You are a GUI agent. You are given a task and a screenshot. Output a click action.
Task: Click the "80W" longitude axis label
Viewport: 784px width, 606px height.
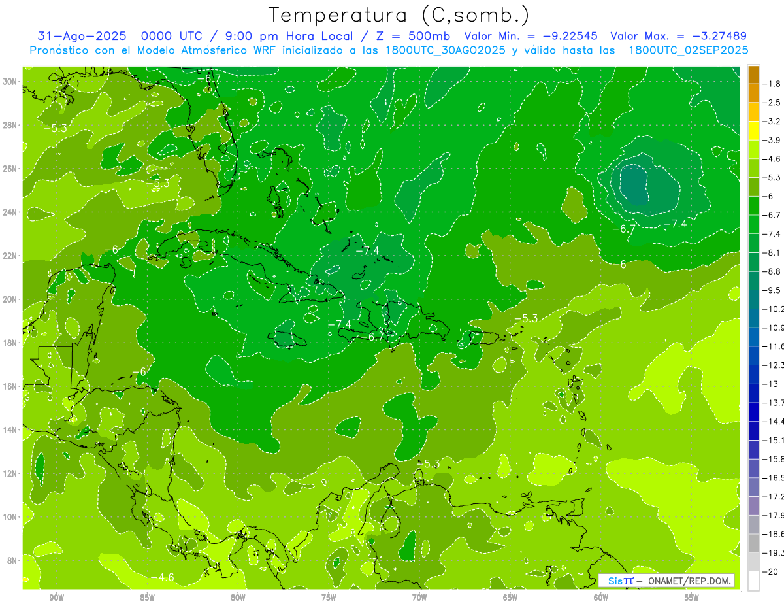point(238,598)
